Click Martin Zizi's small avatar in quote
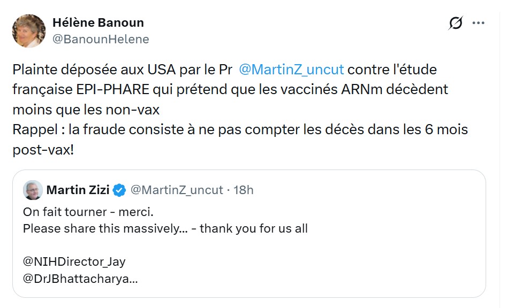 coord(33,190)
